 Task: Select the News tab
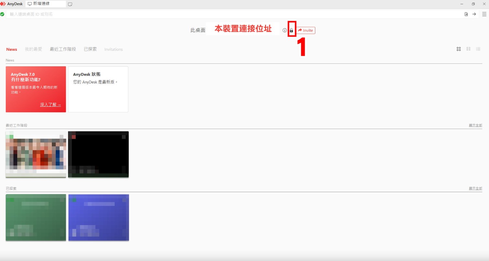pos(12,49)
